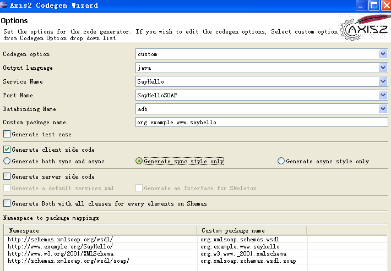Enable Generate server side code
The width and height of the screenshot is (391, 271).
[x=7, y=176]
